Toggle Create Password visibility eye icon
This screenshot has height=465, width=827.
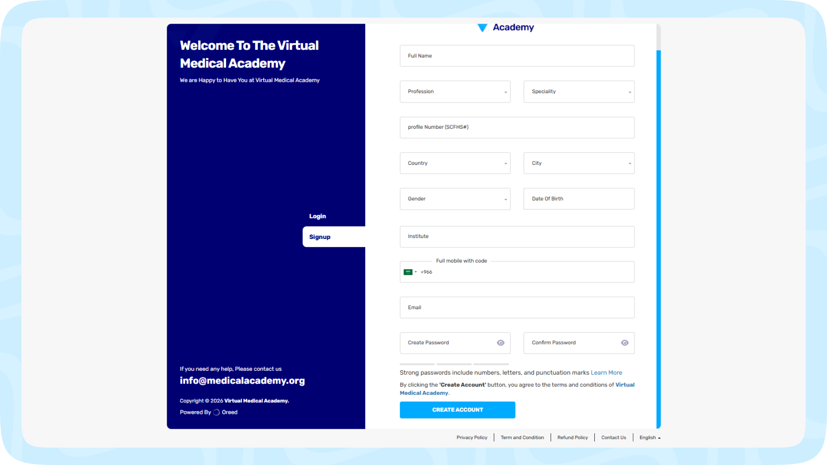[x=501, y=343]
